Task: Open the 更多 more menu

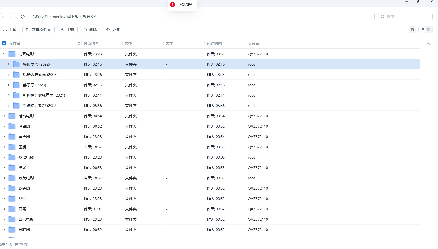Action: (x=113, y=30)
